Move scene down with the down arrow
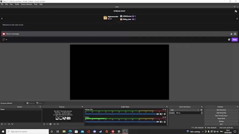 12,124
